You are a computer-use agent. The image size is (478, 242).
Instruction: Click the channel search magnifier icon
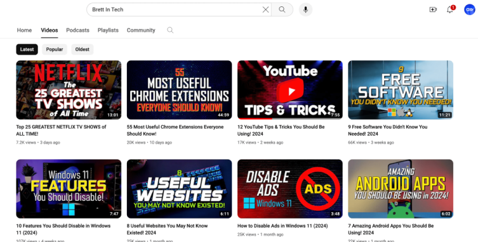point(170,30)
